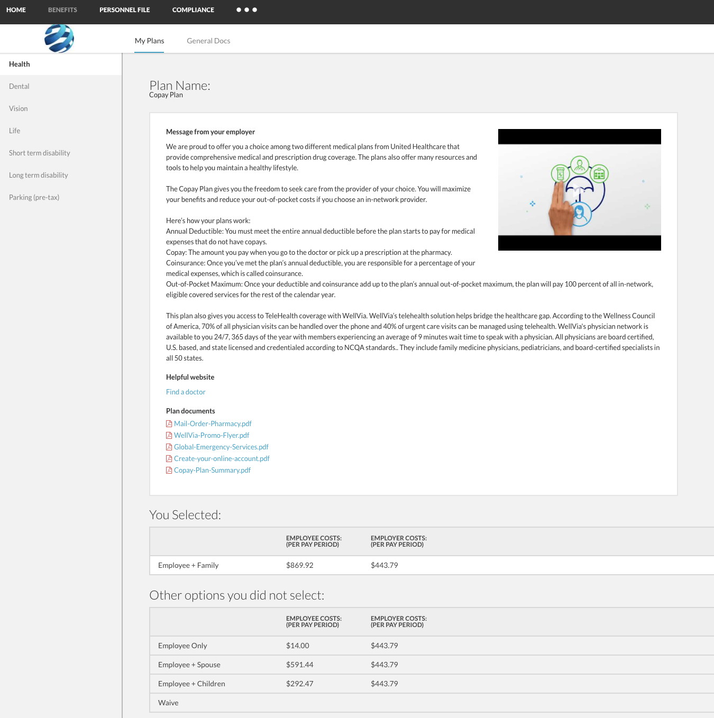Screen dimensions: 714x718
Task: Click the Employee + Spouse option label
Action: [x=189, y=665]
